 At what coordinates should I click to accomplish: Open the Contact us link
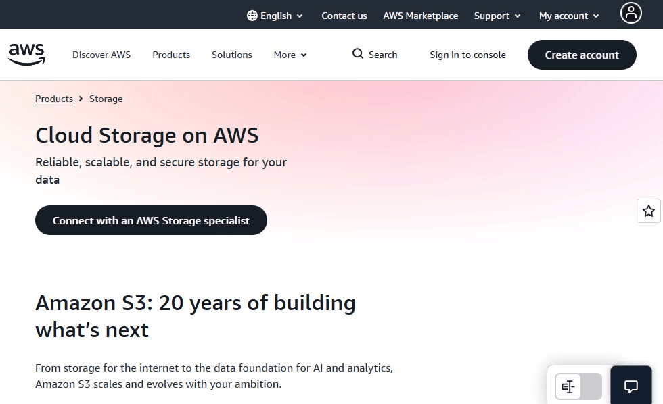344,16
